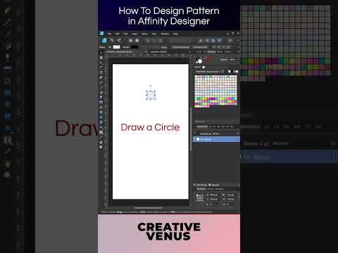Click the white Fill swatch in context toolbar
This screenshot has height=253, width=338.
click(116, 47)
